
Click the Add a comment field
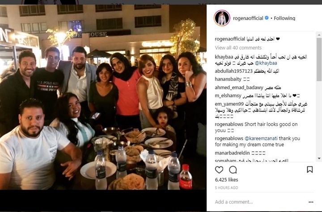pos(260,202)
